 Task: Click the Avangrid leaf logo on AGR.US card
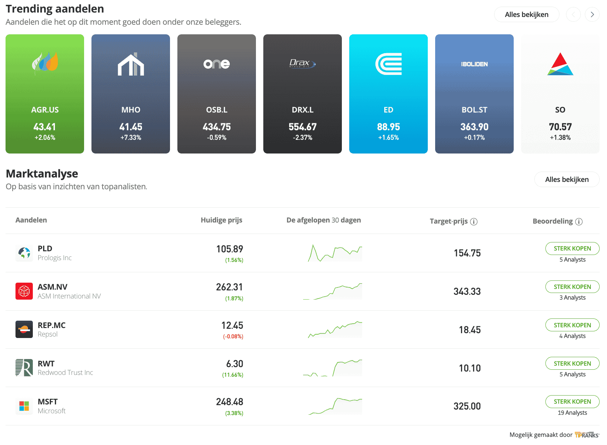click(x=45, y=63)
